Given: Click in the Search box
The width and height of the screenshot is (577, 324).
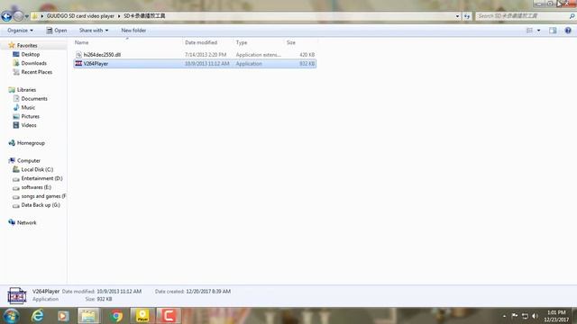Looking at the screenshot, I should (522, 16).
